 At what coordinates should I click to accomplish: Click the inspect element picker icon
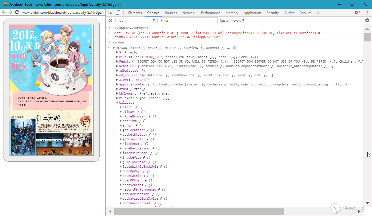pyautogui.click(x=111, y=13)
